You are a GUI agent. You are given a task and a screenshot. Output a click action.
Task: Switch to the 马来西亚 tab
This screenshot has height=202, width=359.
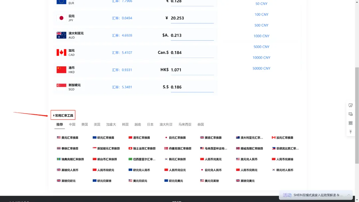pos(185,124)
